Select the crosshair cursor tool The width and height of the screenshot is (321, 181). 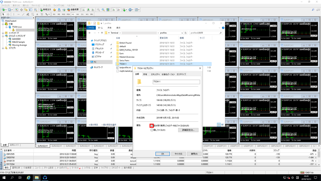pyautogui.click(x=8, y=14)
